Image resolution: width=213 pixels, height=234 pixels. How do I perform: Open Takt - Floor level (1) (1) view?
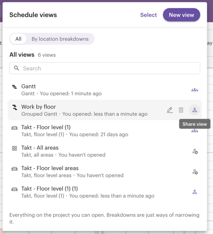[x=105, y=192]
